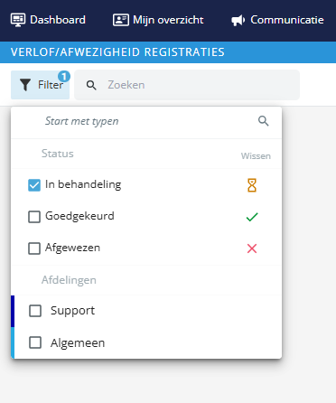Collapse the Filter dropdown button
This screenshot has width=336, height=403.
(40, 85)
